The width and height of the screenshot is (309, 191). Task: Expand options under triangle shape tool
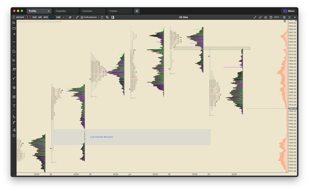pyautogui.click(x=14, y=55)
